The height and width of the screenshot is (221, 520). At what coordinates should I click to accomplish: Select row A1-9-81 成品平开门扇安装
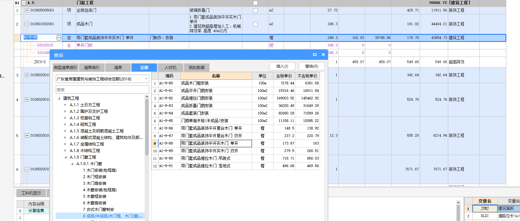(x=236, y=91)
